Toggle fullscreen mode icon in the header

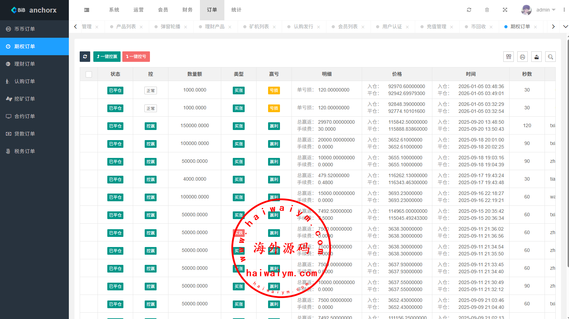click(x=505, y=10)
